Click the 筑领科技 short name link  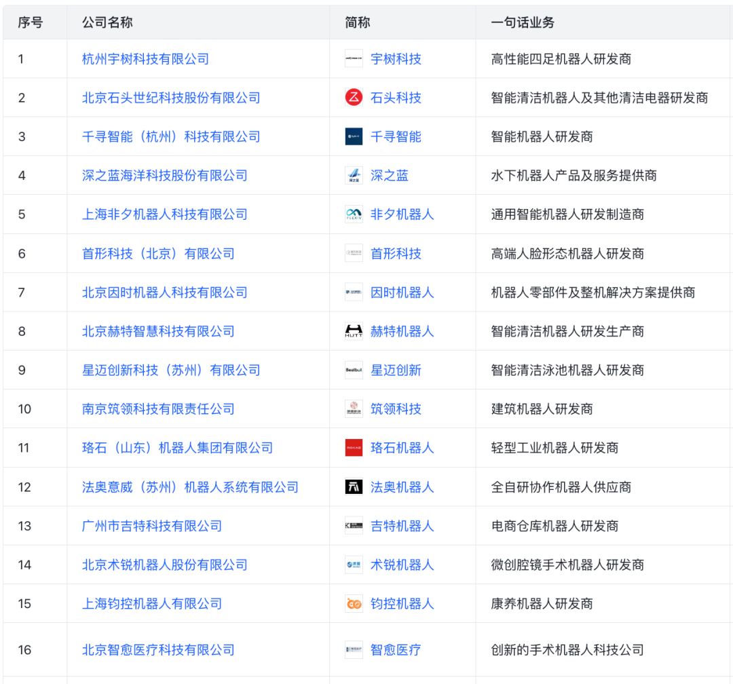[x=396, y=408]
